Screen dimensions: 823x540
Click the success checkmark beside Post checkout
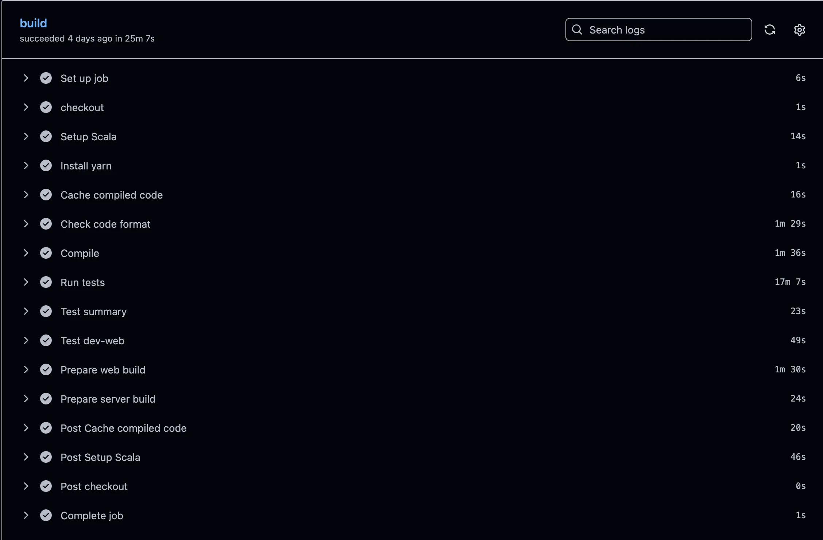coord(46,486)
